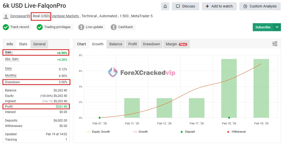Click the Track record green checkmark

point(6,27)
